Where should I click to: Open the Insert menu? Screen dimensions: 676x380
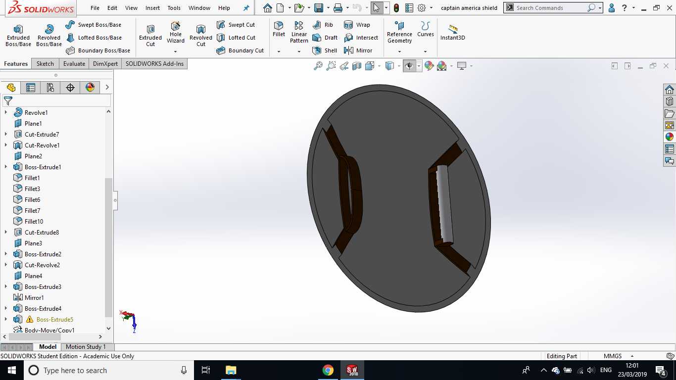coord(152,8)
